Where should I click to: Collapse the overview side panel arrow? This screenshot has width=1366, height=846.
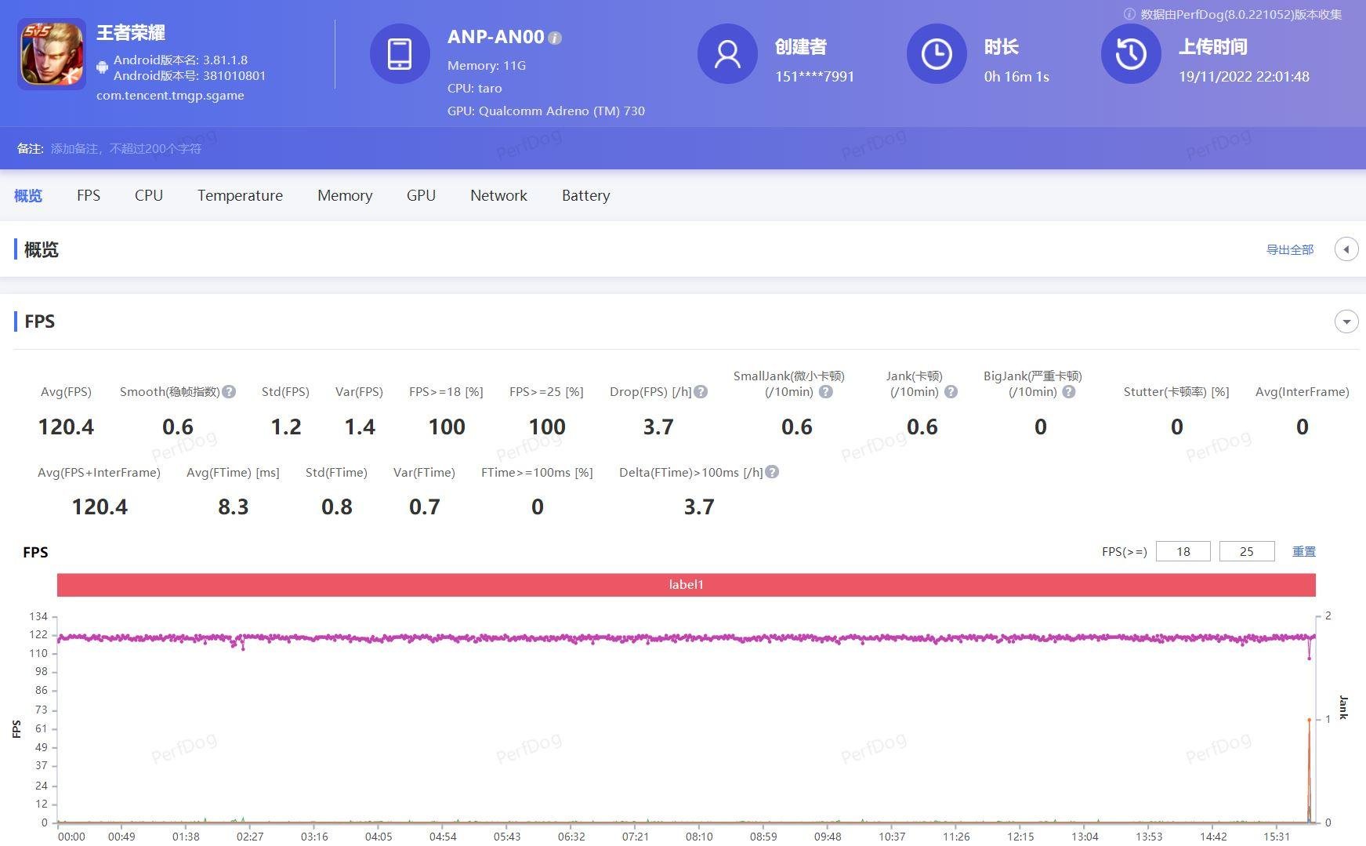[1346, 250]
